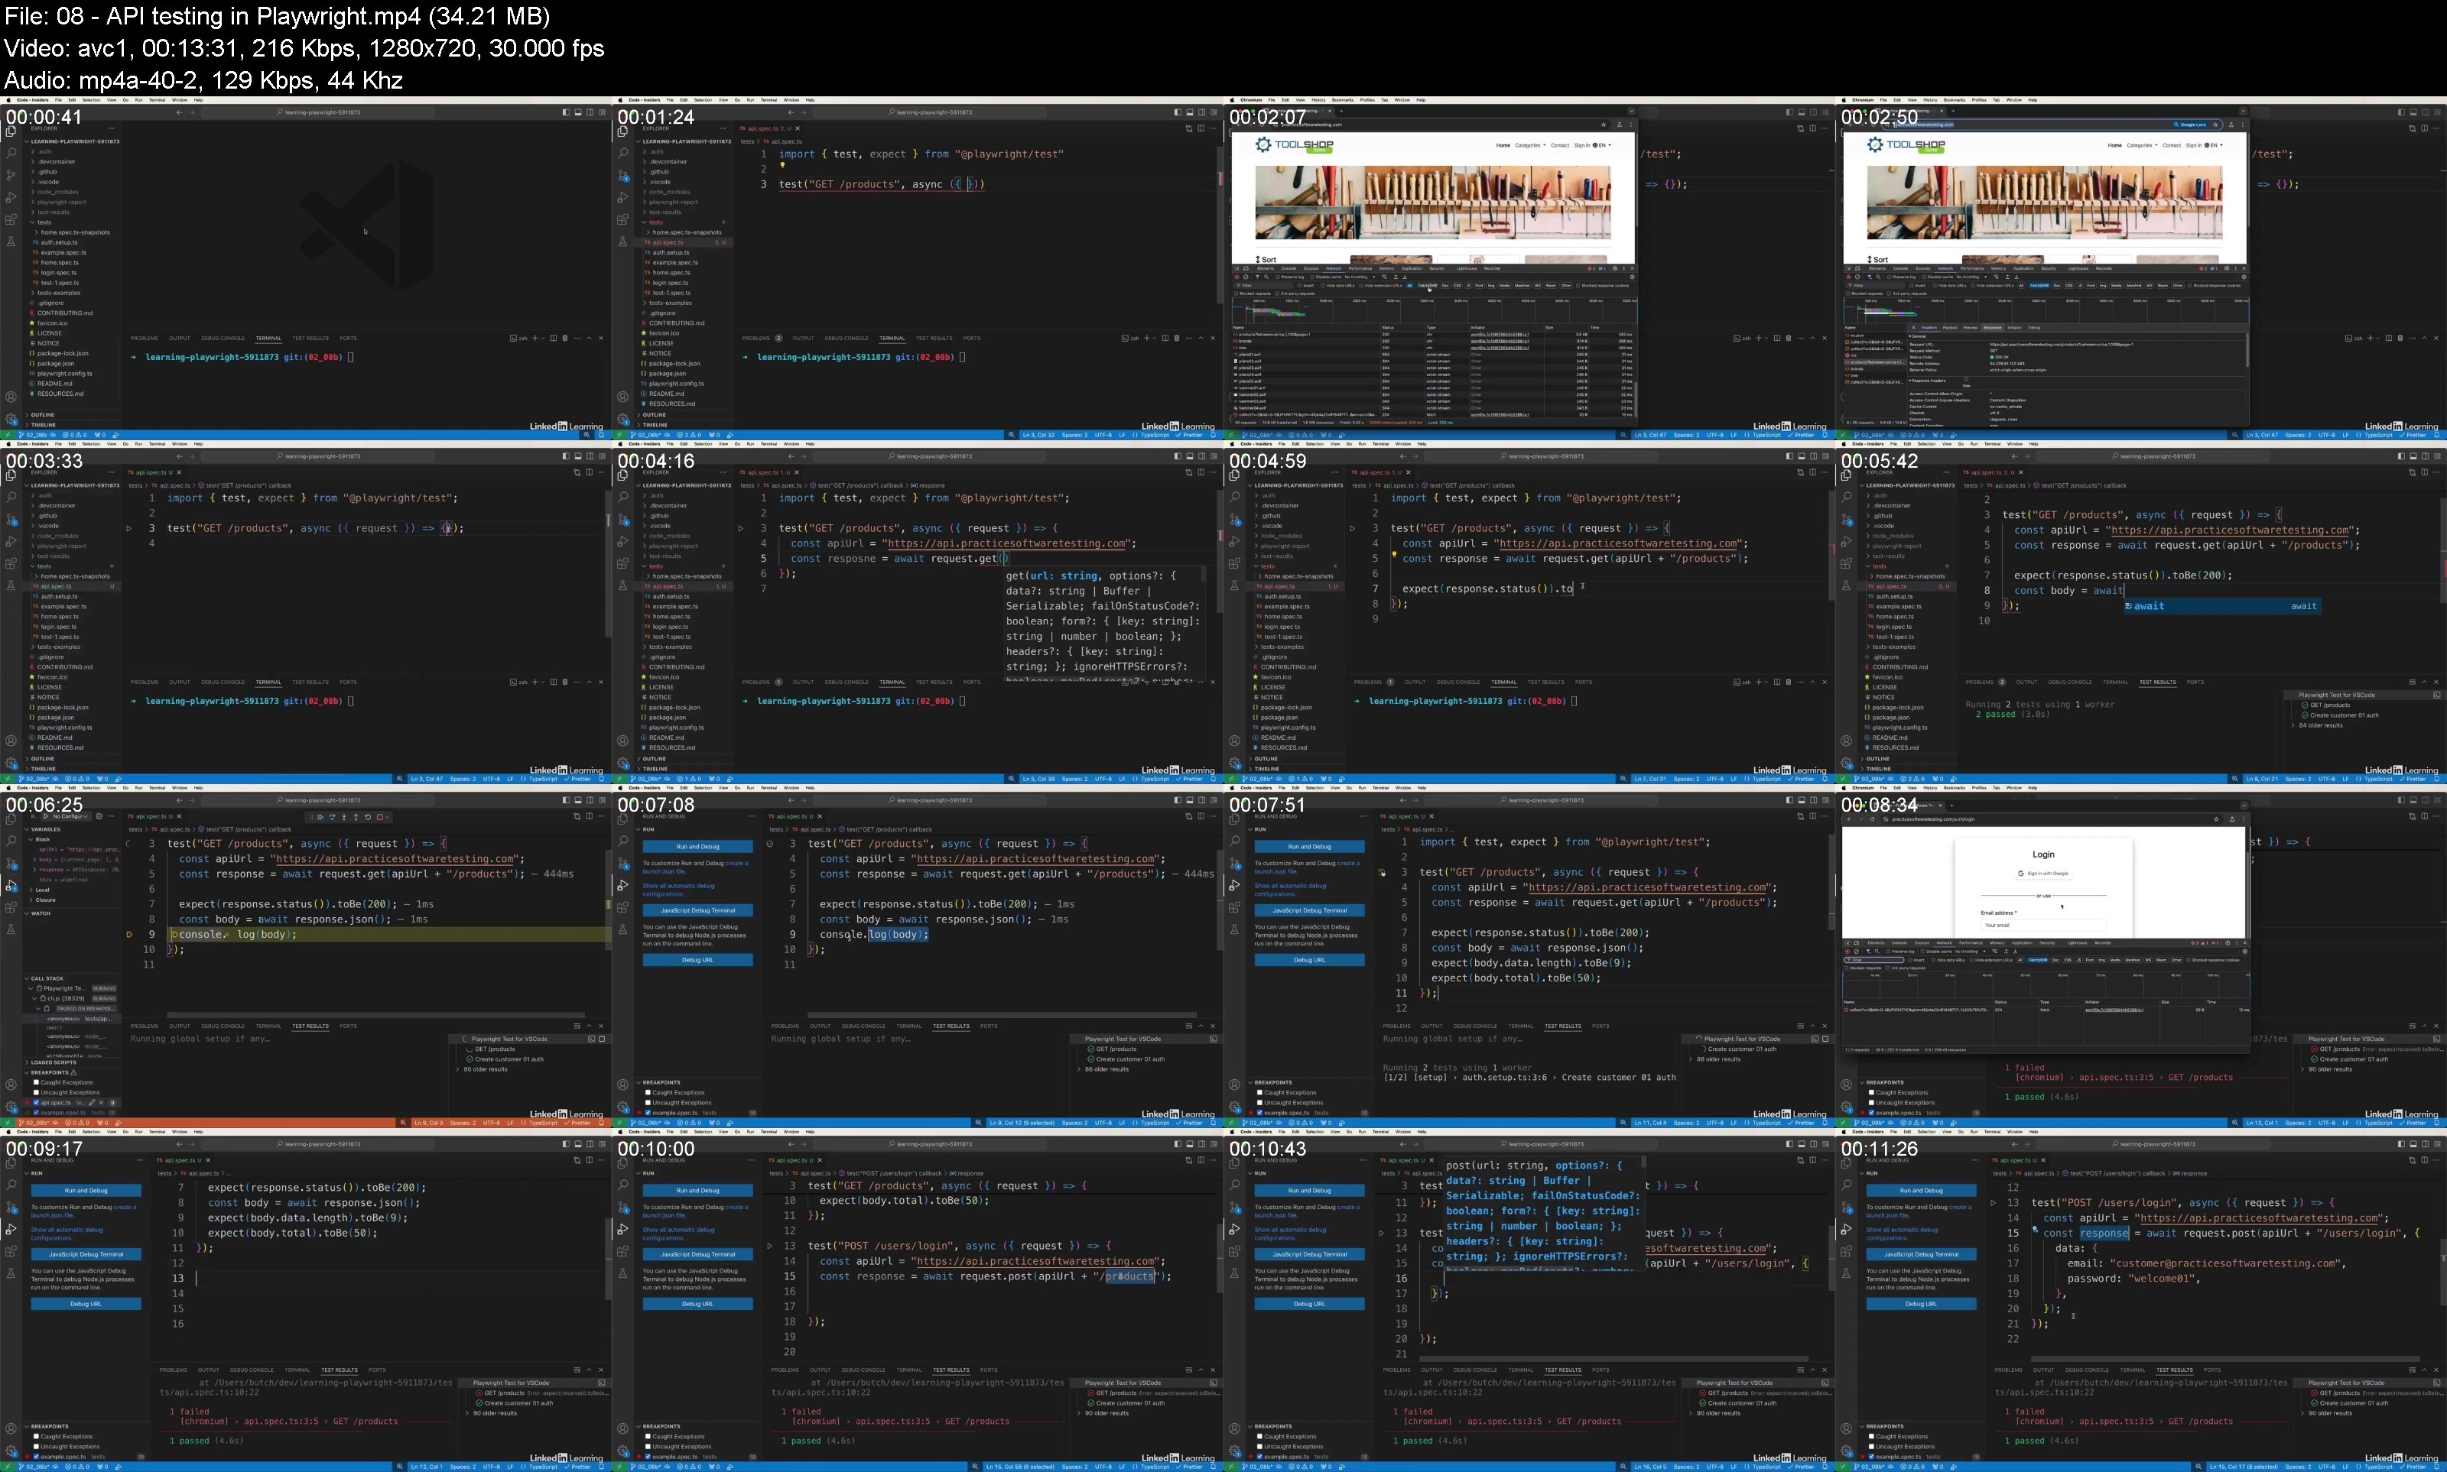Viewport: 2447px width, 1472px height.
Task: Kill terminal trash icon in the 00:00:41 frame
Action: [x=566, y=339]
